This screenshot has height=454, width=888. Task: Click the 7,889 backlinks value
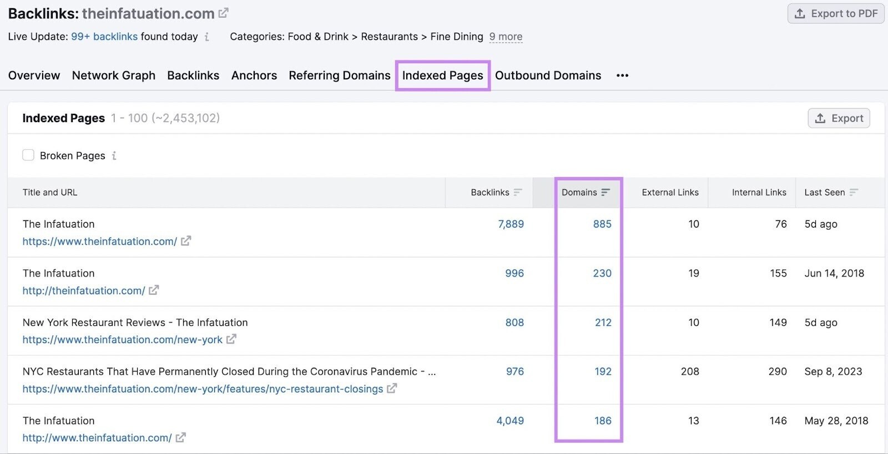[x=511, y=224]
